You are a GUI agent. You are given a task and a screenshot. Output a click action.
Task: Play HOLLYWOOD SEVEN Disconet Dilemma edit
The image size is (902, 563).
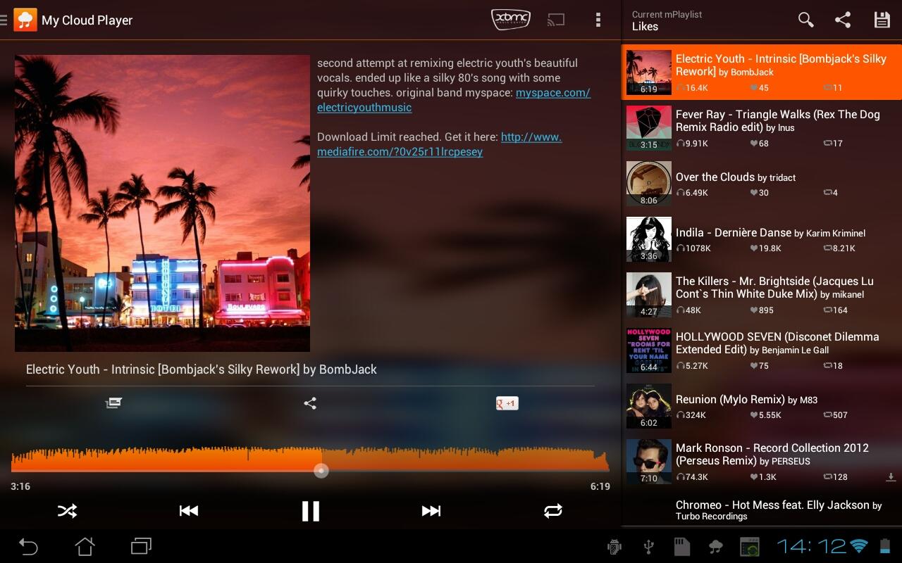click(x=762, y=350)
